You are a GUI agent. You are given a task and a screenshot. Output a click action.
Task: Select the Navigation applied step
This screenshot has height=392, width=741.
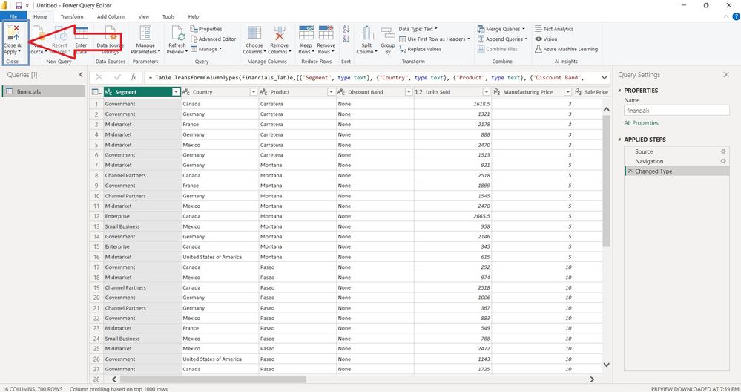point(676,161)
